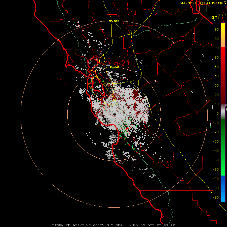Click the -30 knot scale label
Image resolution: width=227 pixels, height=227 pixels.
[216, 141]
